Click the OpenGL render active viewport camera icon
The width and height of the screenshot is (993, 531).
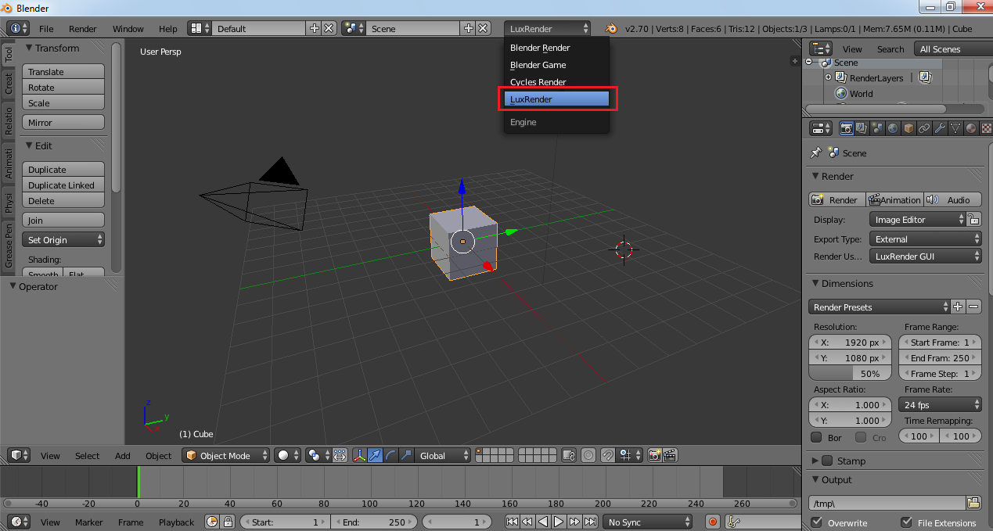tap(655, 455)
